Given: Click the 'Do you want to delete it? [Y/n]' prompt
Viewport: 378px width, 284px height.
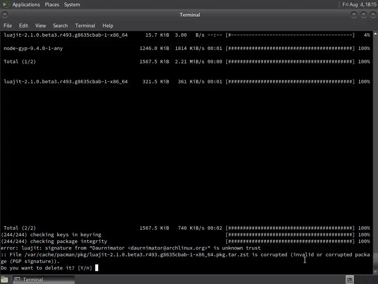Looking at the screenshot, I should [x=46, y=268].
